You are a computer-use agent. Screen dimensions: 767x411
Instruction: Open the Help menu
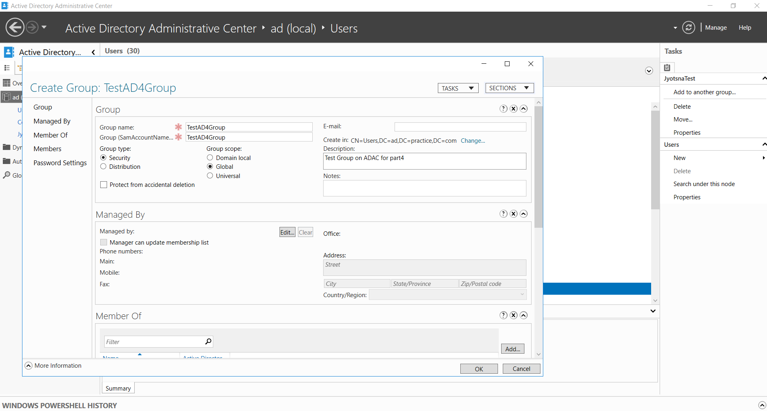pyautogui.click(x=745, y=28)
